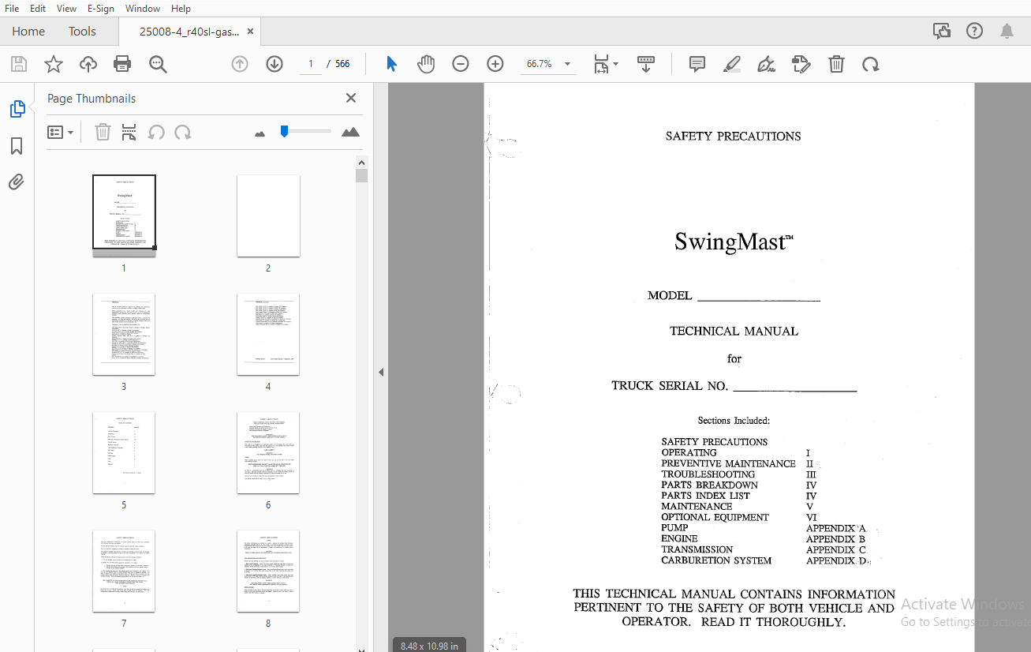Select the arrow selection tool
This screenshot has width=1031, height=652.
coord(391,64)
